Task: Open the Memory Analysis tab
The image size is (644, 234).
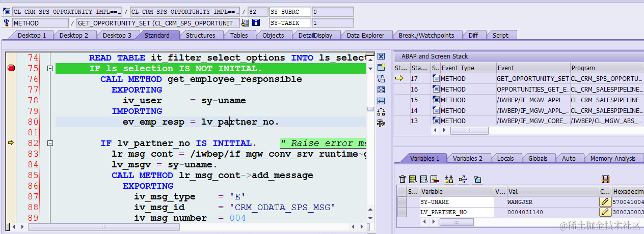Action: click(x=613, y=158)
